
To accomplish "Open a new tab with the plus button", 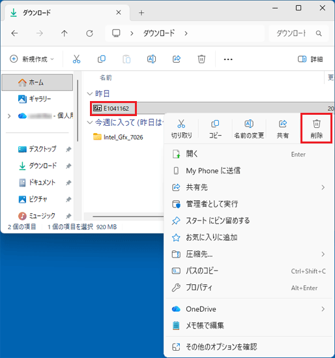I will 141,13.
